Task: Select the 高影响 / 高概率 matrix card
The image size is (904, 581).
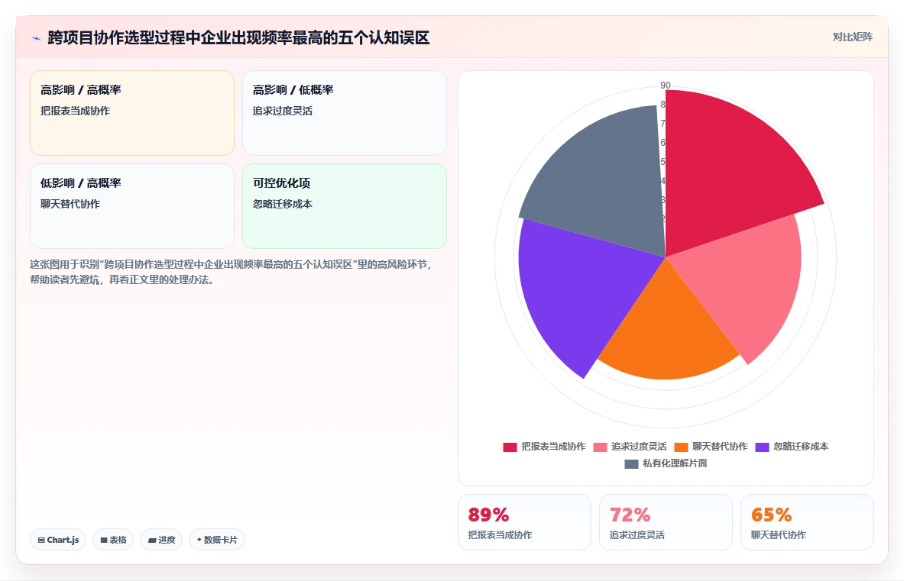Action: 132,113
